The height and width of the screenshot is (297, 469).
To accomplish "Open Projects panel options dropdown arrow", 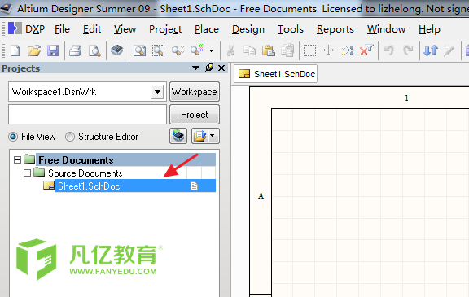I will [195, 68].
